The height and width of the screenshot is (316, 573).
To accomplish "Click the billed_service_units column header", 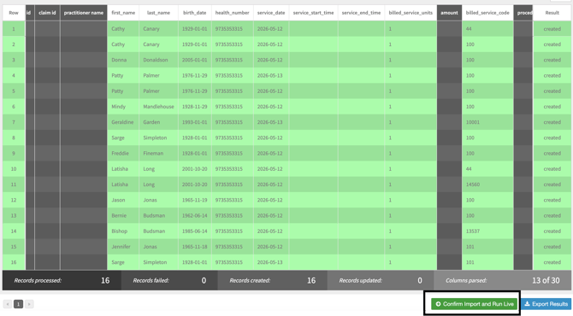I will pos(411,13).
